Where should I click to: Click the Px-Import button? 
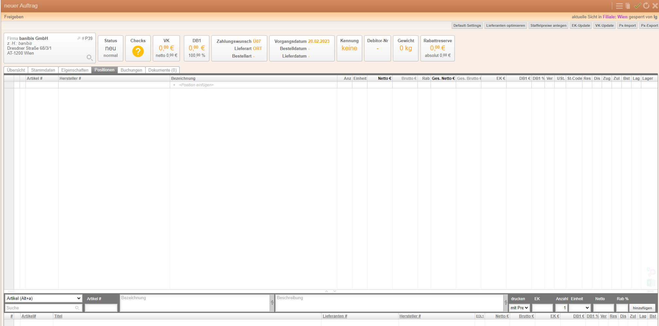(x=627, y=26)
